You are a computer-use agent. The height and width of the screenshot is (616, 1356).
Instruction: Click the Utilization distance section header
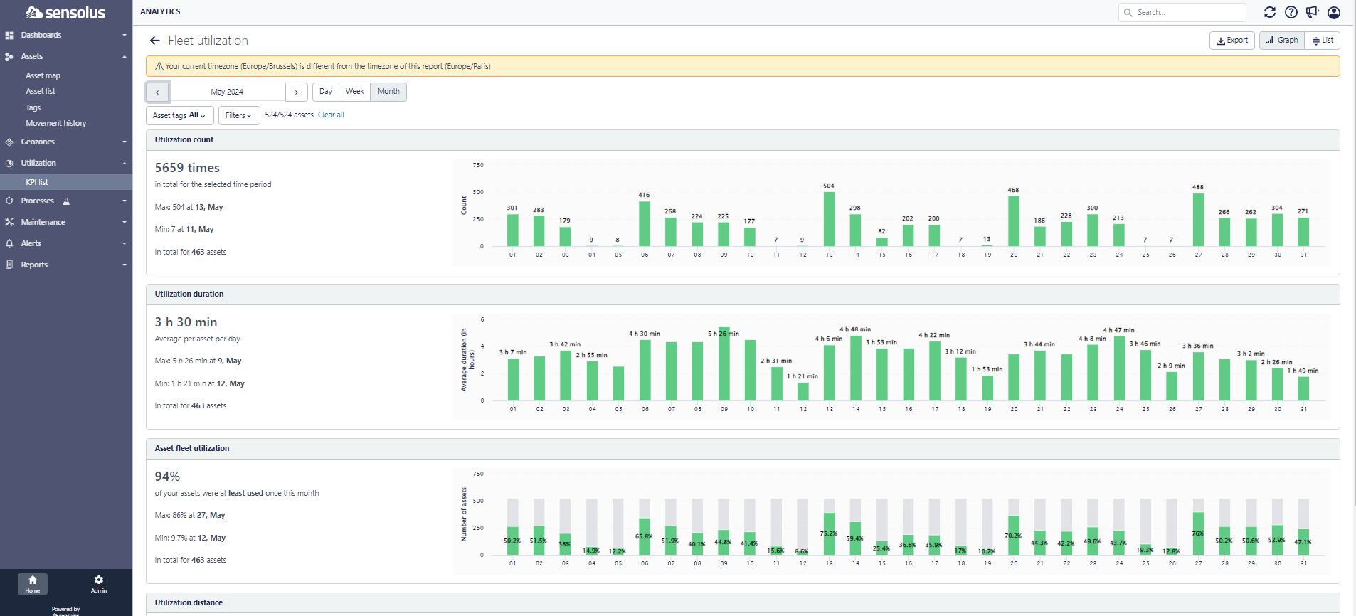point(743,602)
